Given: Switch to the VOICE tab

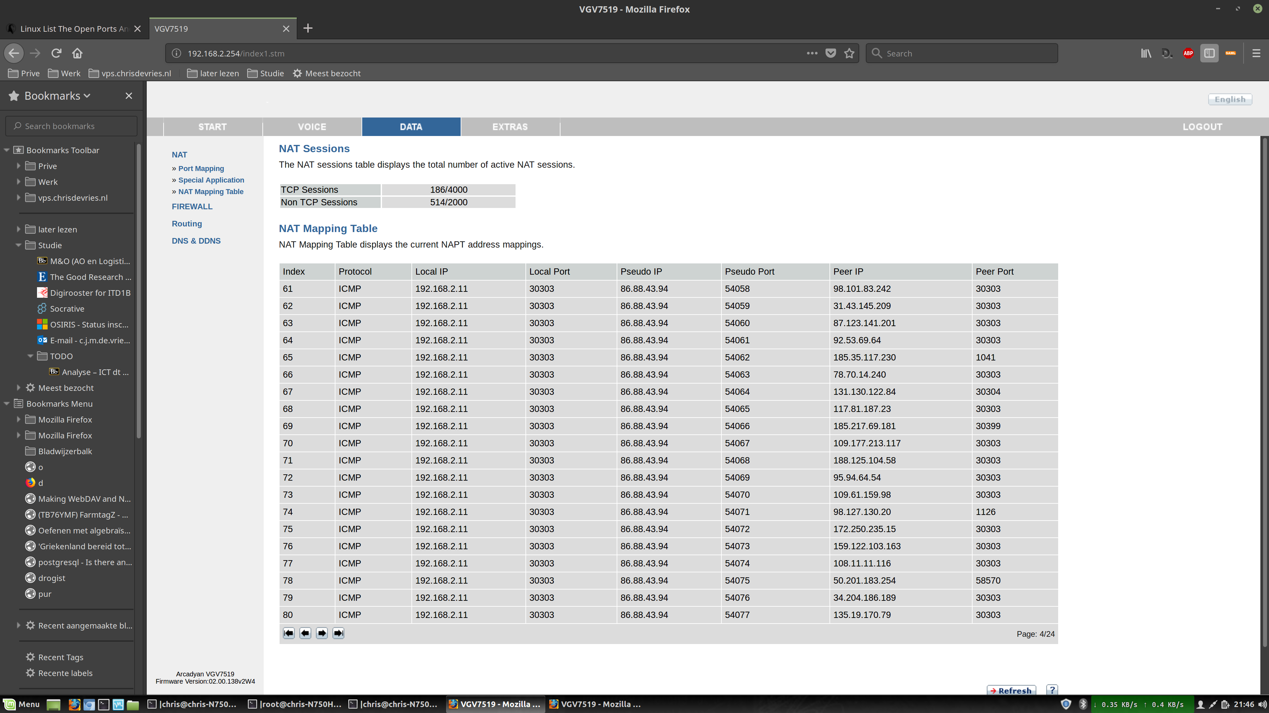Looking at the screenshot, I should [x=312, y=126].
